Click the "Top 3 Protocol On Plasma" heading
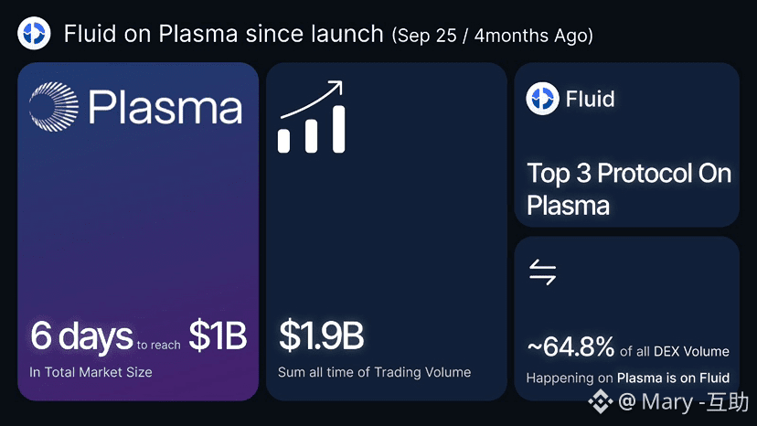 (629, 189)
